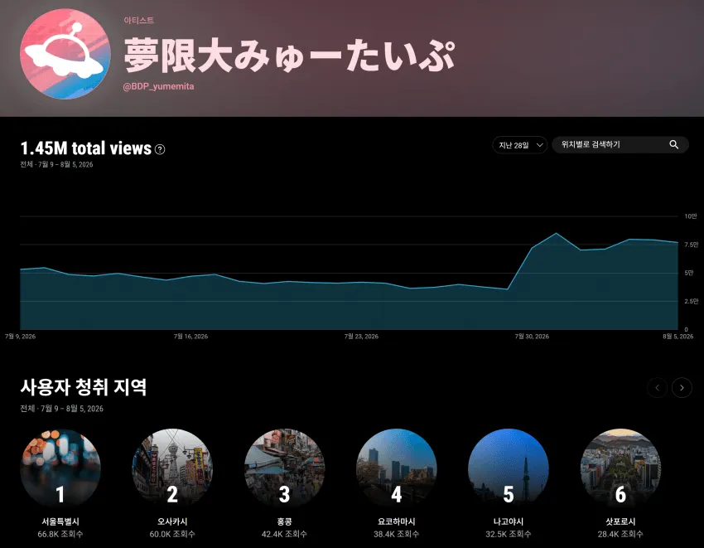Image resolution: width=704 pixels, height=548 pixels.
Task: Click the 8월 5, 2026 axis label
Action: coord(678,337)
